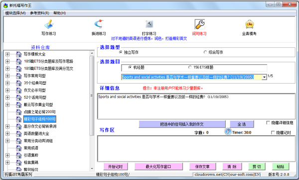
Task: Open the 打字练习 typing practice icon
Action: click(149, 24)
